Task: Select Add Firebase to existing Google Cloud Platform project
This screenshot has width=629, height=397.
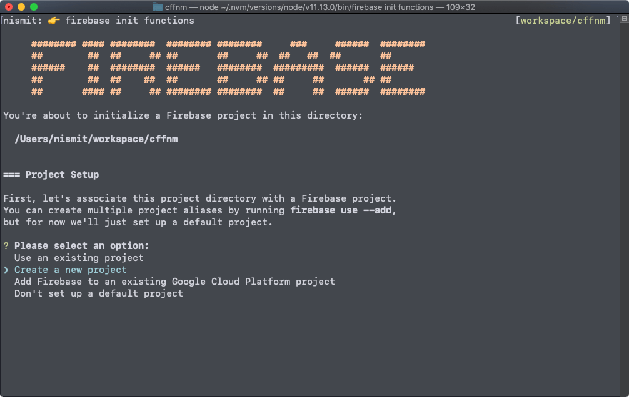Action: (x=174, y=281)
